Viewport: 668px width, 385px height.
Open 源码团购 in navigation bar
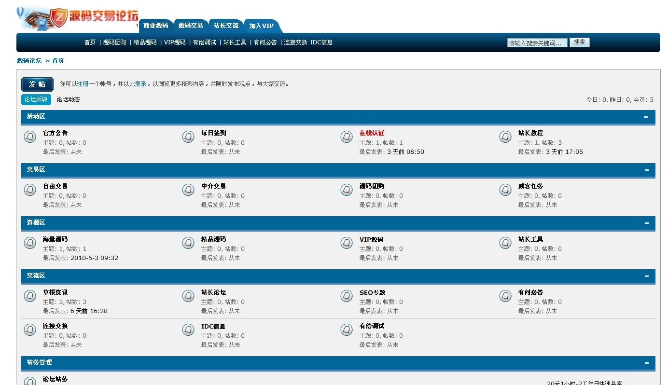(115, 42)
